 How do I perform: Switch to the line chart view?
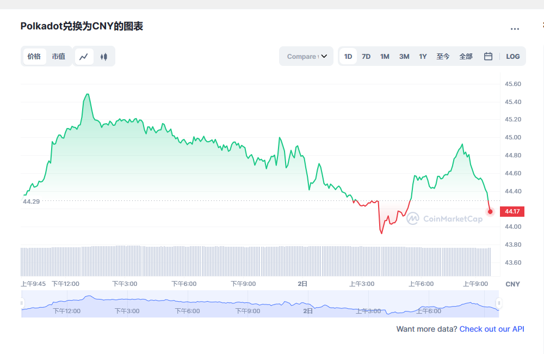pyautogui.click(x=84, y=57)
